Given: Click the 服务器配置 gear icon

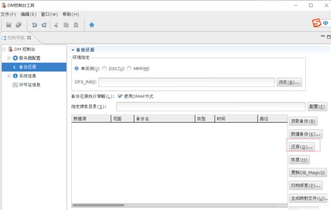Looking at the screenshot, I should click(x=15, y=58).
